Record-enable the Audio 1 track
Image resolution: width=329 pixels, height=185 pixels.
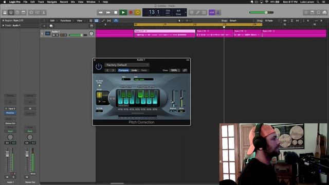tap(62, 35)
